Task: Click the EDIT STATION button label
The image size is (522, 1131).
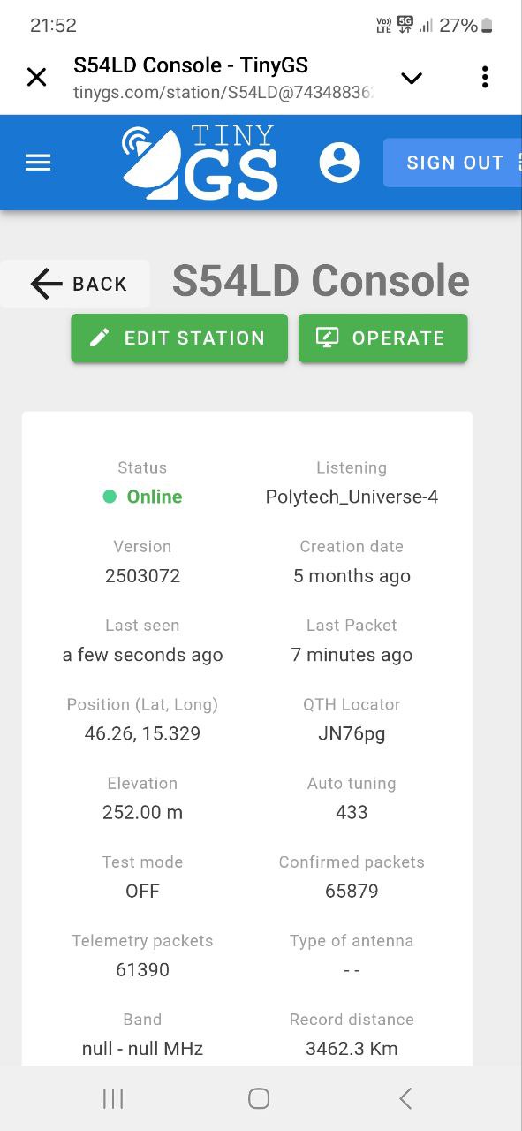Action: [194, 338]
